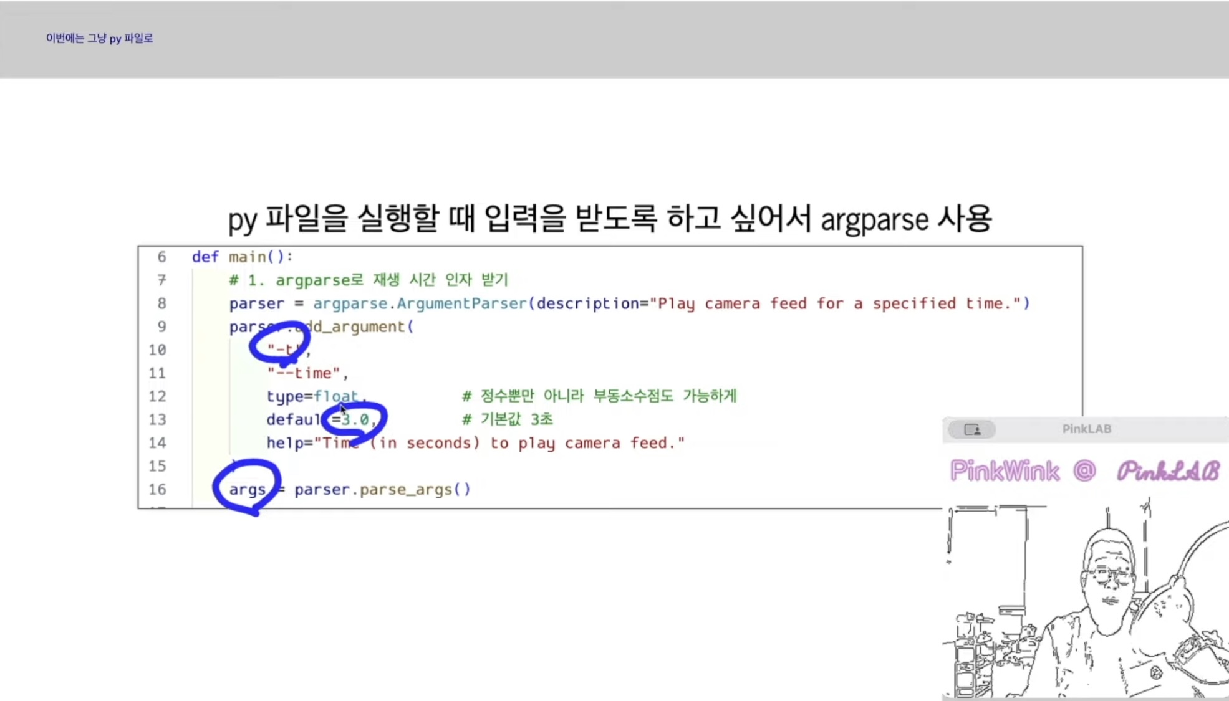Click line number 13 in the gutter
Viewport: 1229px width, 701px height.
point(157,420)
